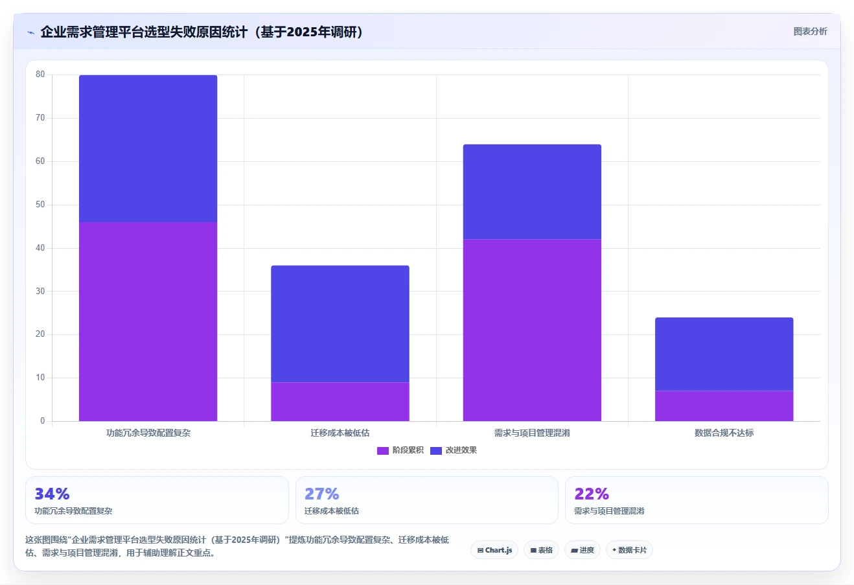Click the y-axis value 40
Image resolution: width=854 pixels, height=585 pixels.
pos(40,248)
